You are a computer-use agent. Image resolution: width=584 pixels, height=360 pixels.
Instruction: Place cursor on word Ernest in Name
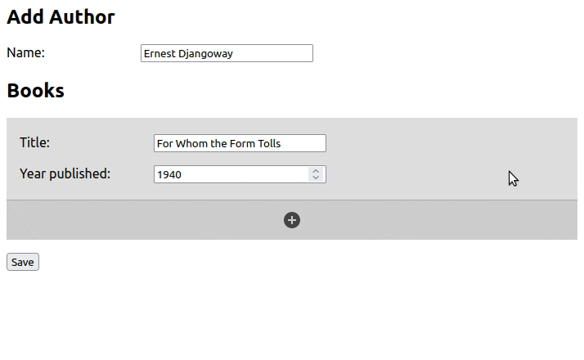159,54
